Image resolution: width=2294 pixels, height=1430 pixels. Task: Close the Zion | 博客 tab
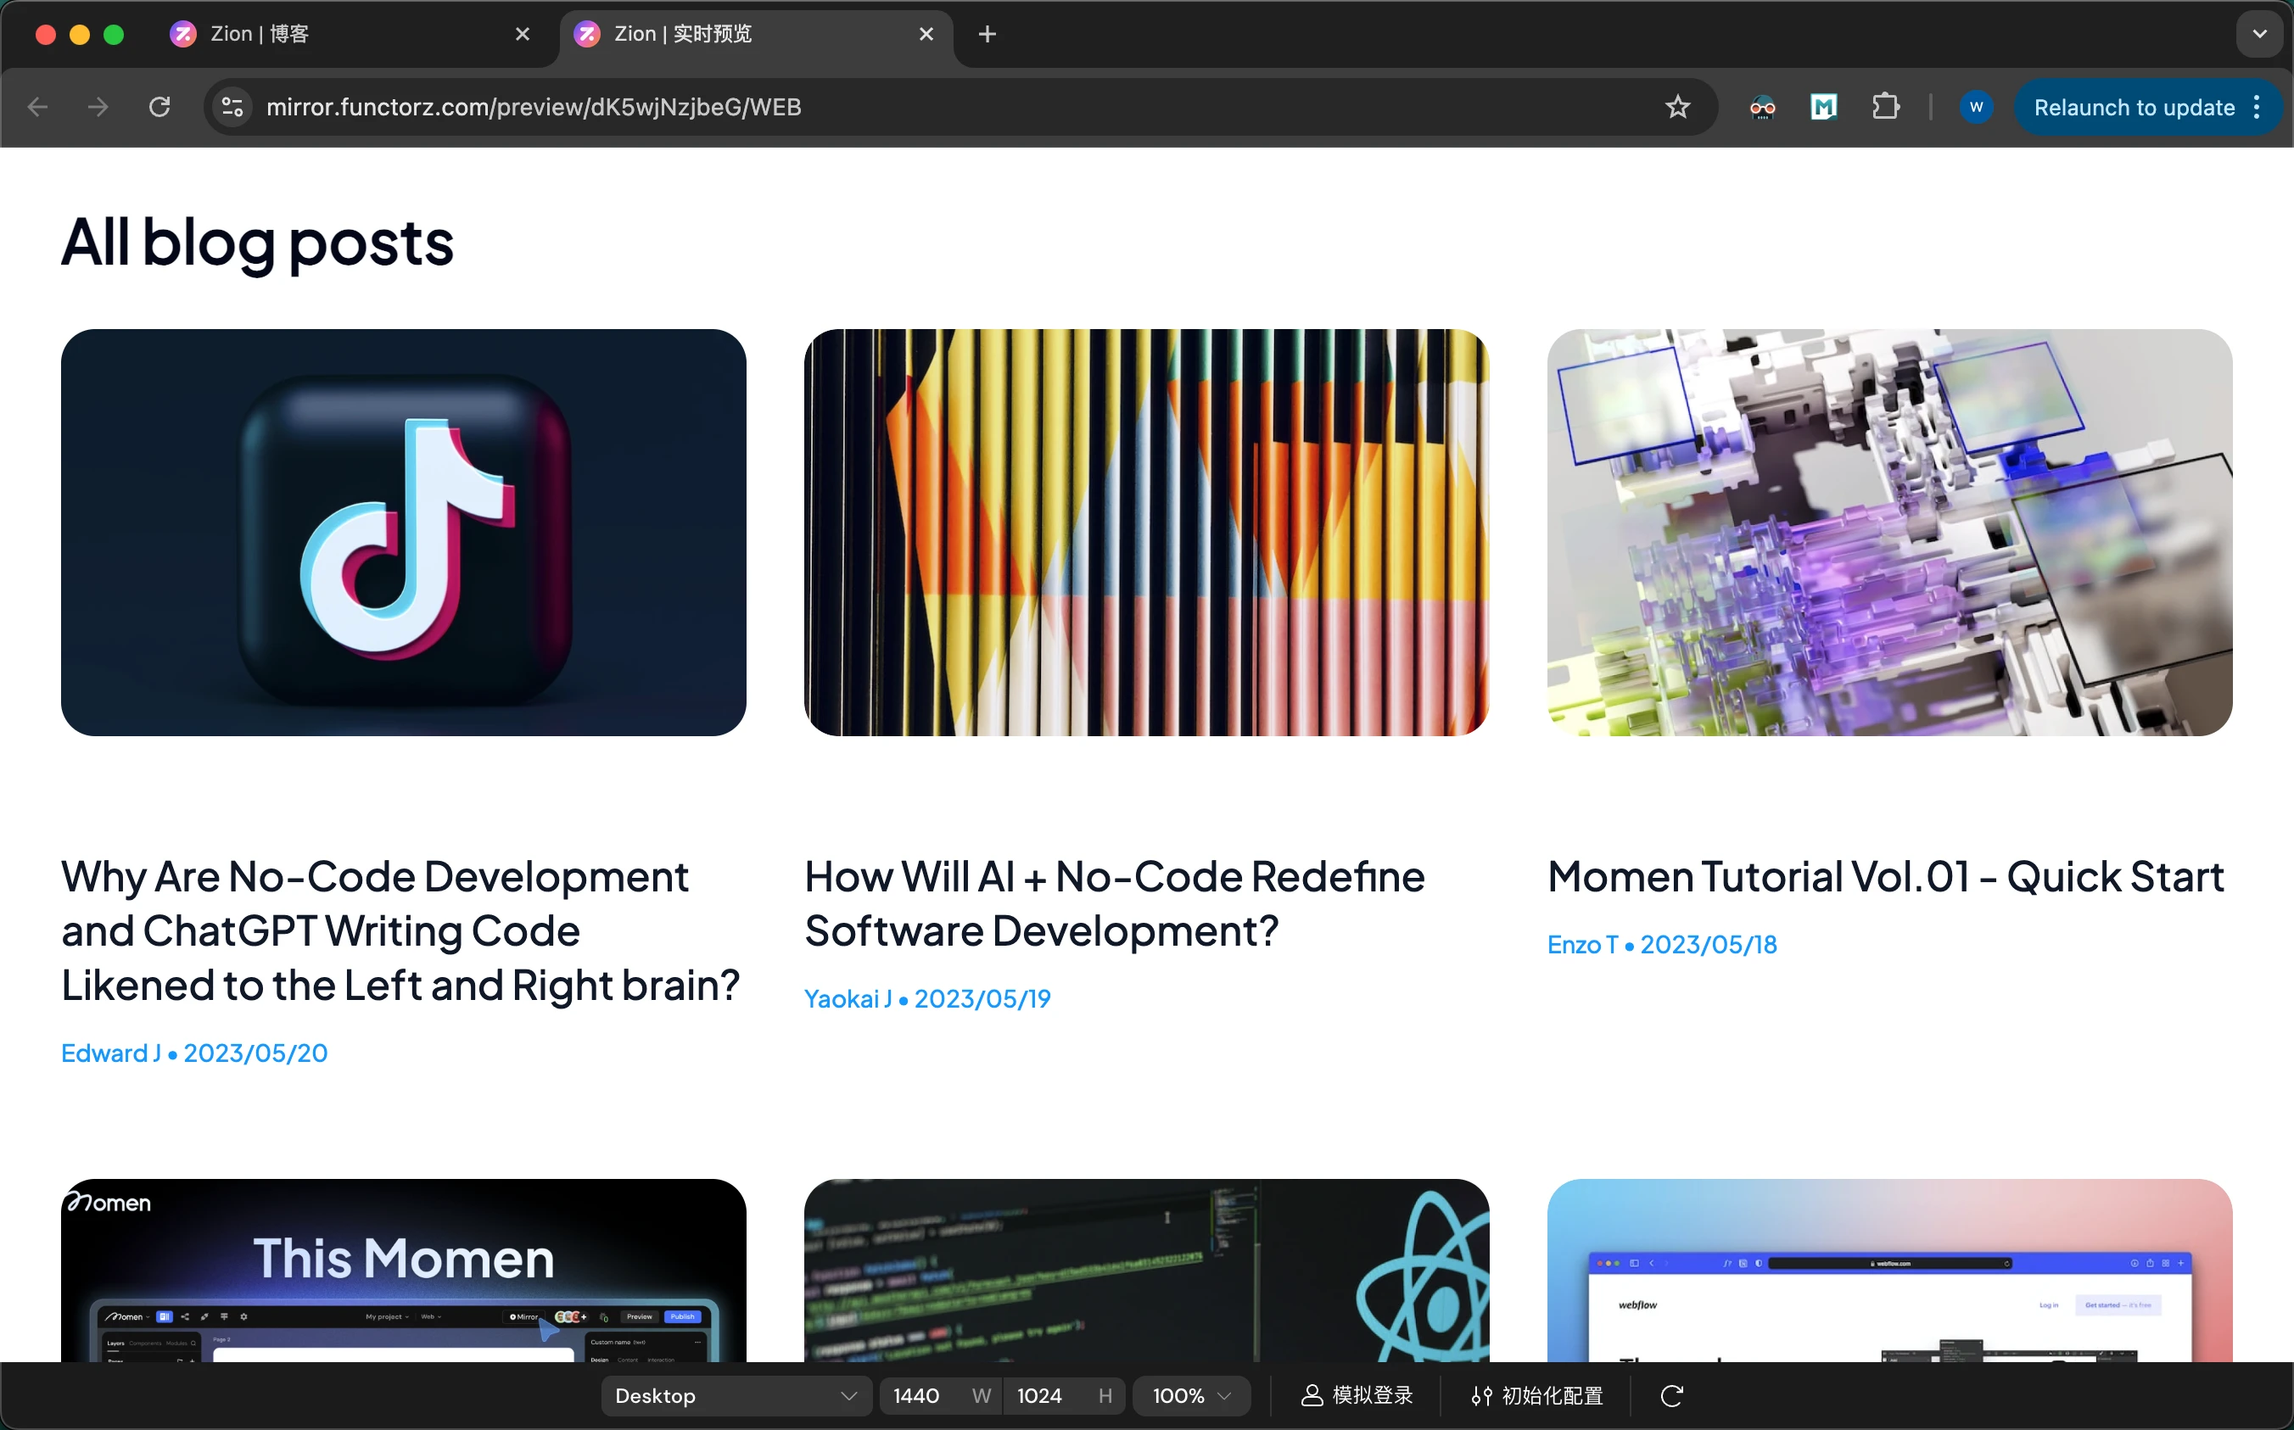pos(523,34)
